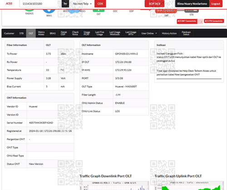Expand the User Online dropdown menu
This screenshot has width=227, height=190.
pos(149,33)
